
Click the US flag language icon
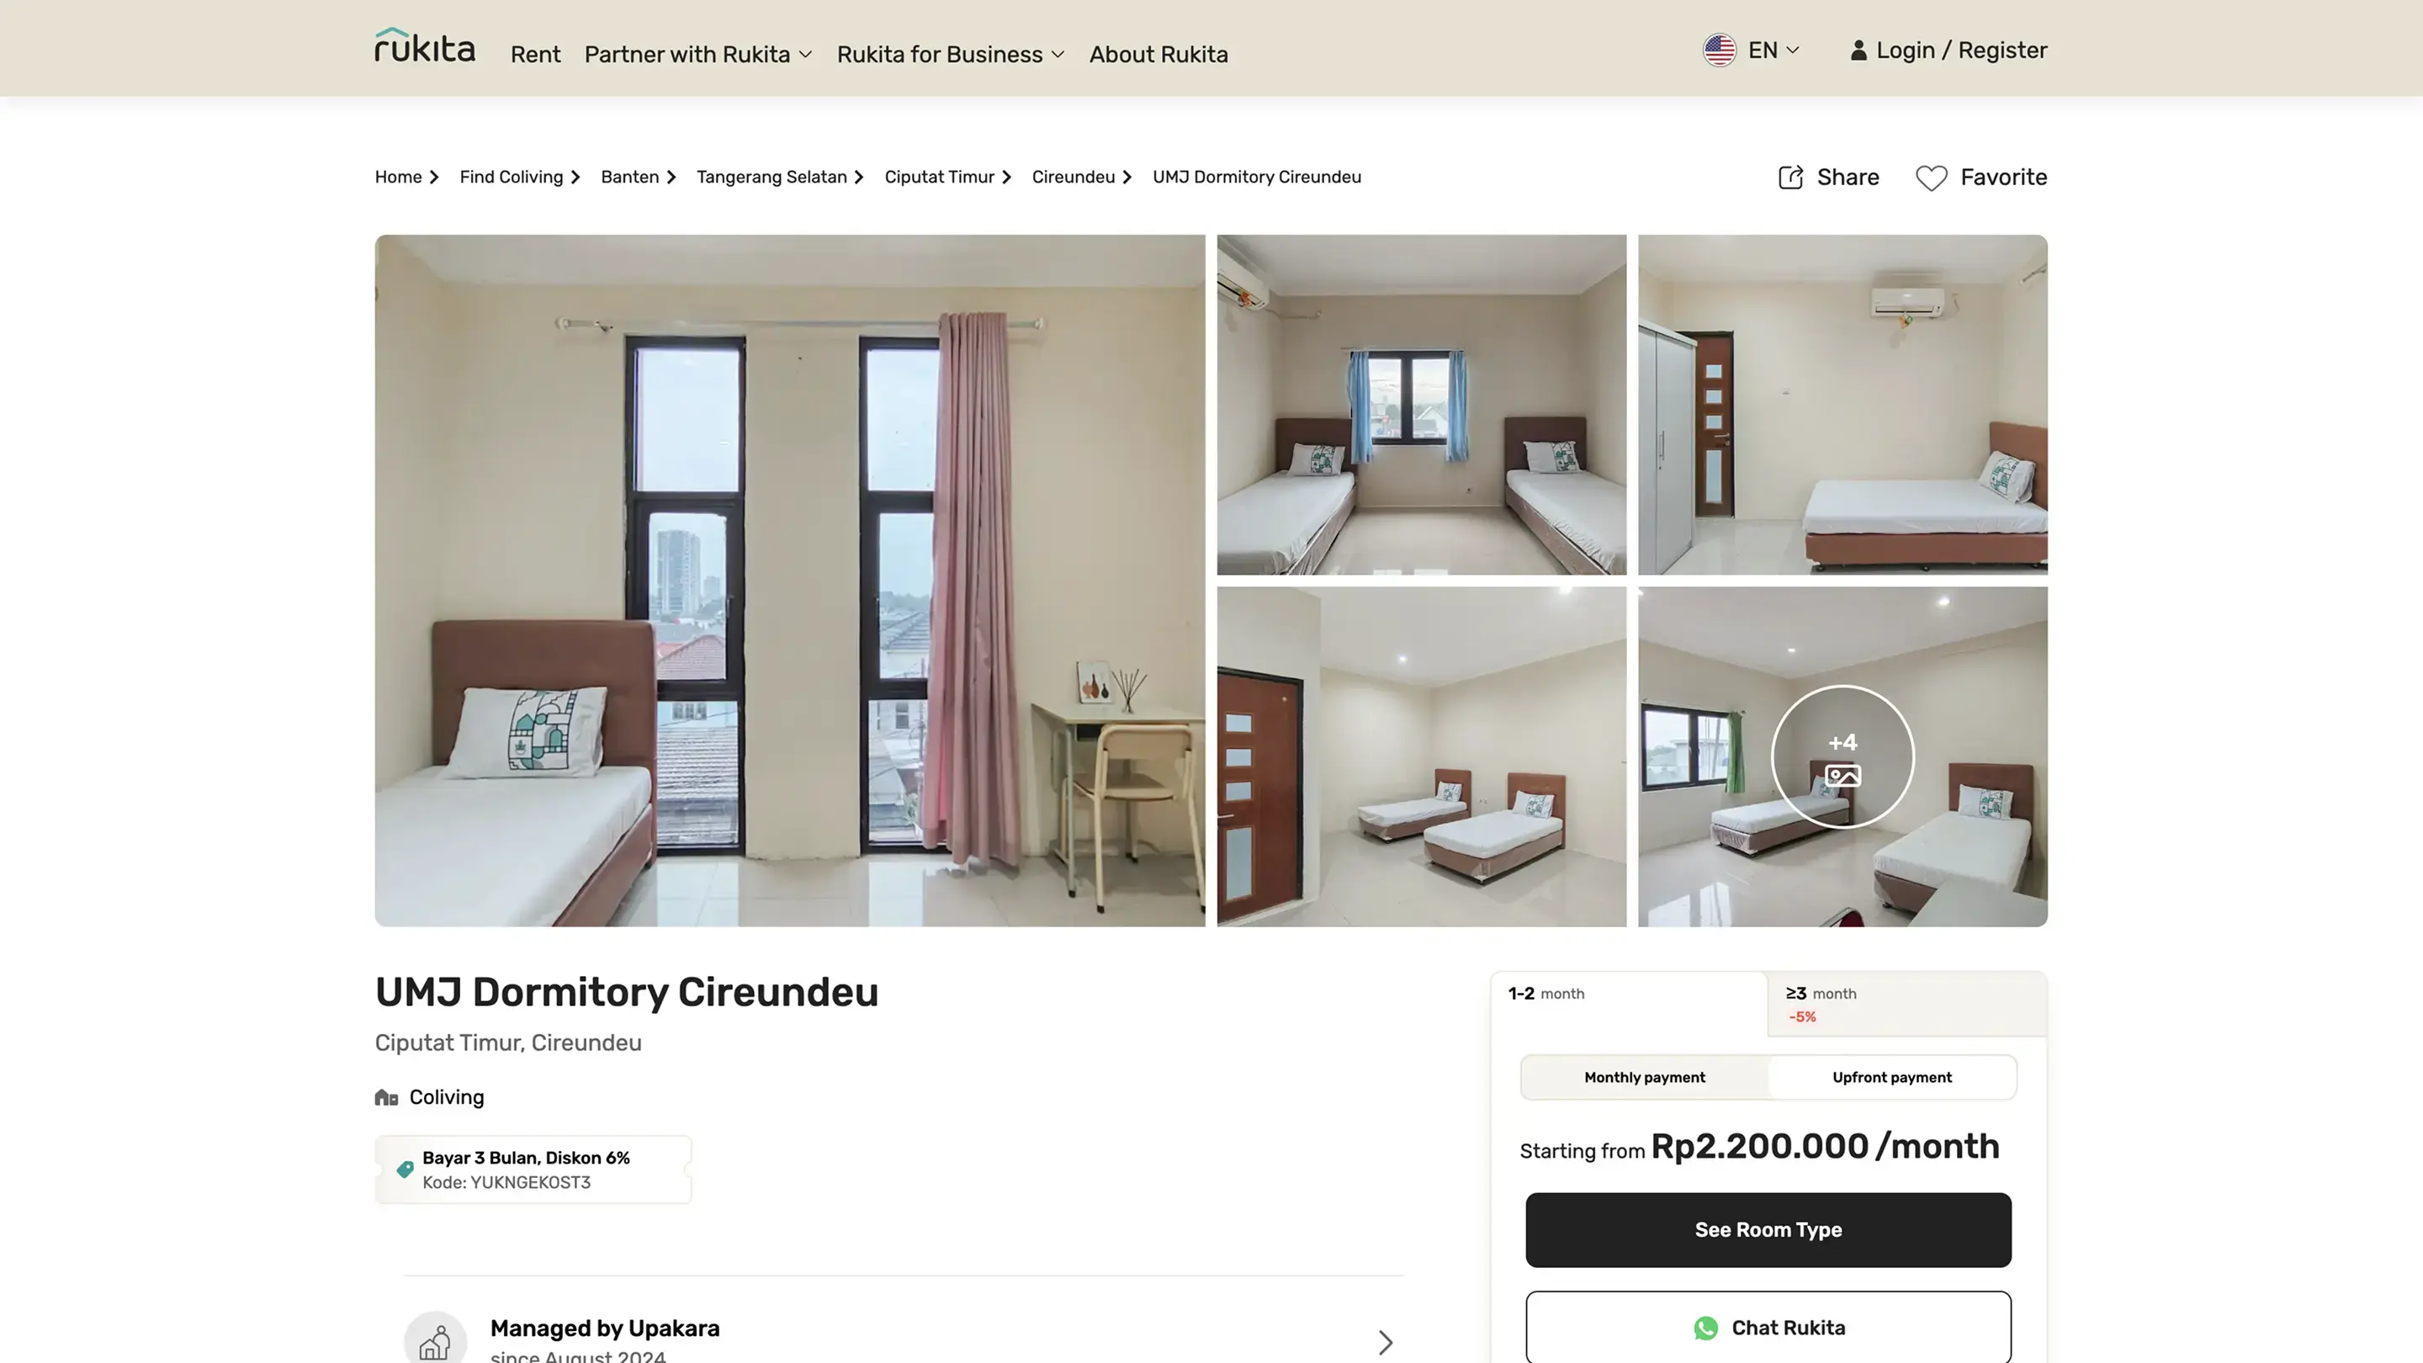click(1720, 50)
